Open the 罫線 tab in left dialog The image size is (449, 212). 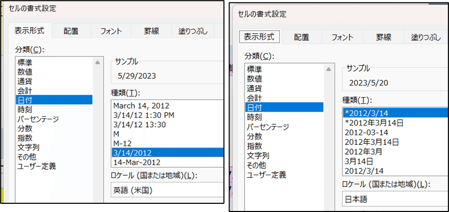[152, 31]
